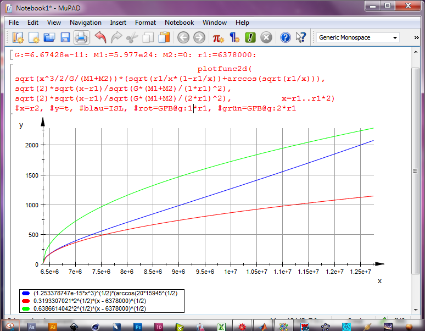Image resolution: width=425 pixels, height=331 pixels.
Task: Open the Insert menu
Action: 118,23
